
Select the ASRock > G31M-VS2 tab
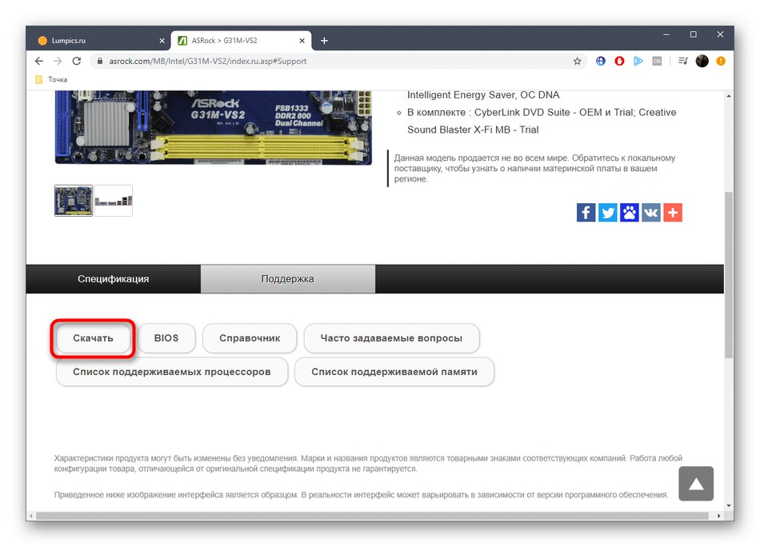coord(241,41)
